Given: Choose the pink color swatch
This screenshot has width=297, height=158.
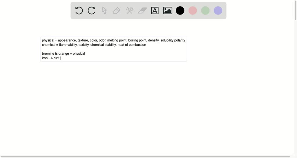Looking at the screenshot, I should 193,10.
